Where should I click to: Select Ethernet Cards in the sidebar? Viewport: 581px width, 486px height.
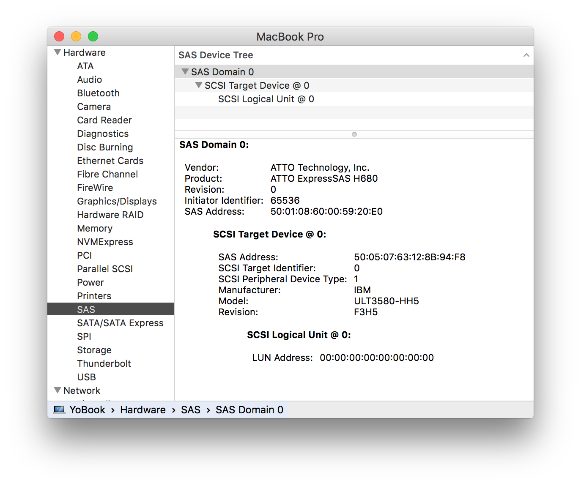pyautogui.click(x=110, y=161)
